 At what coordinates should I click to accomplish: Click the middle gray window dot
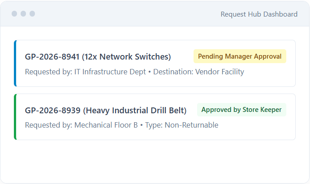23,13
